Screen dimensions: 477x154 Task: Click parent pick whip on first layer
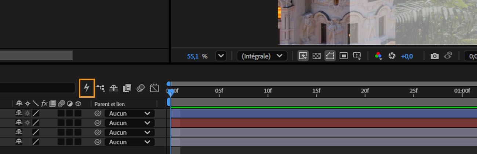pyautogui.click(x=98, y=113)
